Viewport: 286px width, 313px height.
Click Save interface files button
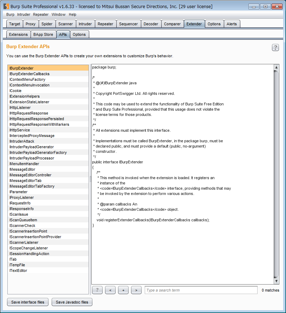[x=28, y=302]
